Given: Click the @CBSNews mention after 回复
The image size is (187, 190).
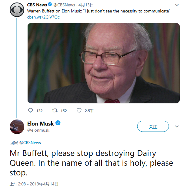Looking at the screenshot, I should click(x=30, y=143).
